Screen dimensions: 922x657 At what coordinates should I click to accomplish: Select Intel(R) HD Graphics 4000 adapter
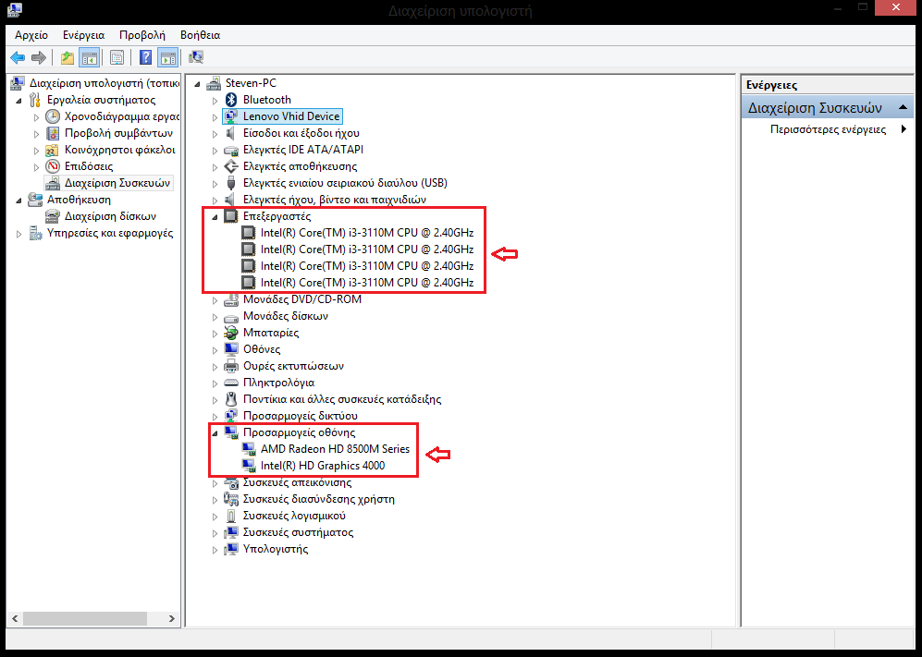coord(322,466)
